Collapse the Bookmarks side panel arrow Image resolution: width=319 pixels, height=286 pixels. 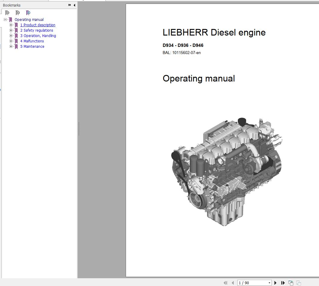[75, 5]
